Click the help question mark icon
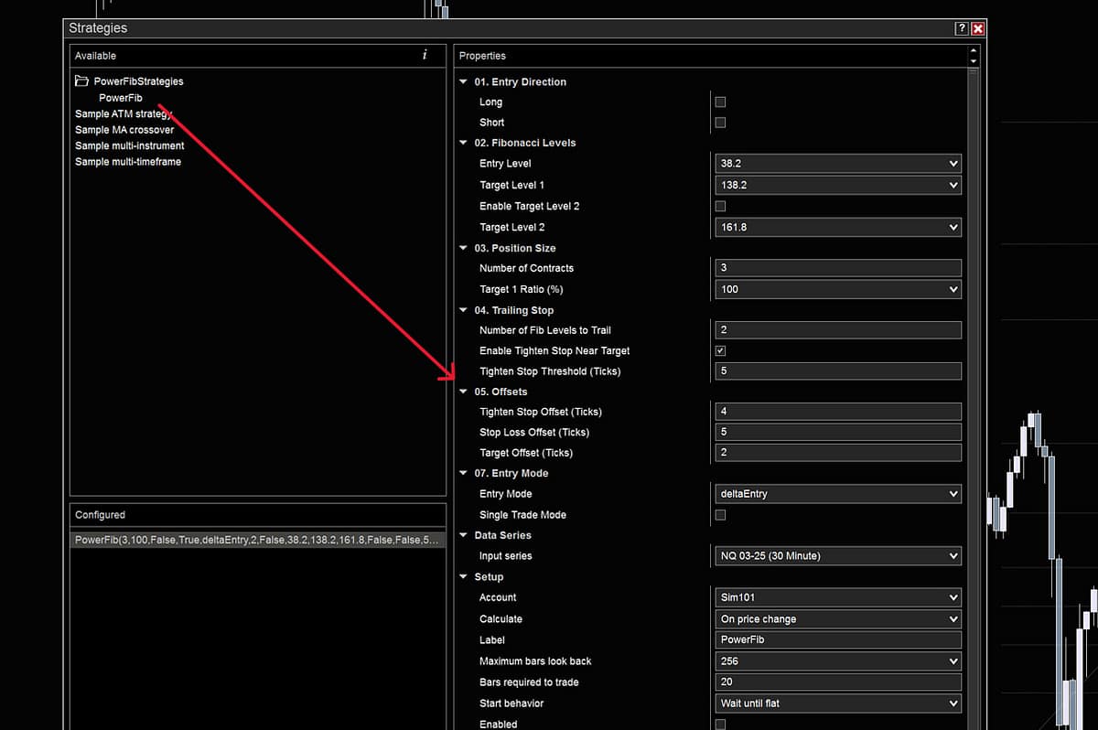 962,28
